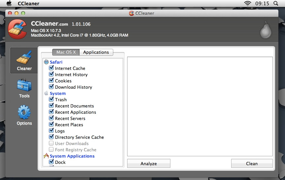Click the small CCleaner icon in title bar

[131, 13]
